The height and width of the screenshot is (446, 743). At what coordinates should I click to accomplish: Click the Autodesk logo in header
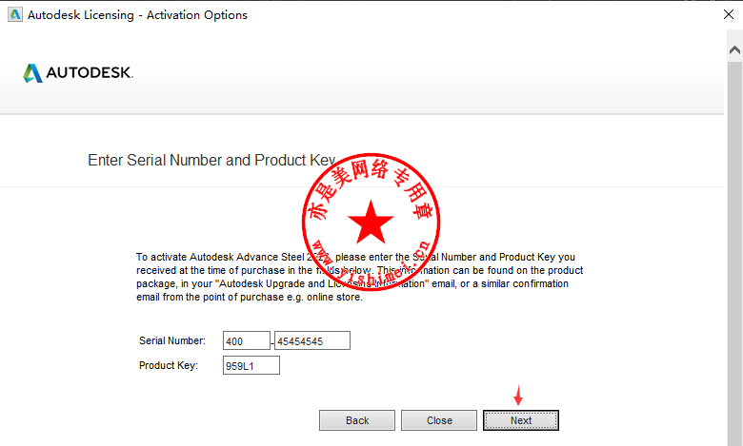pyautogui.click(x=78, y=73)
